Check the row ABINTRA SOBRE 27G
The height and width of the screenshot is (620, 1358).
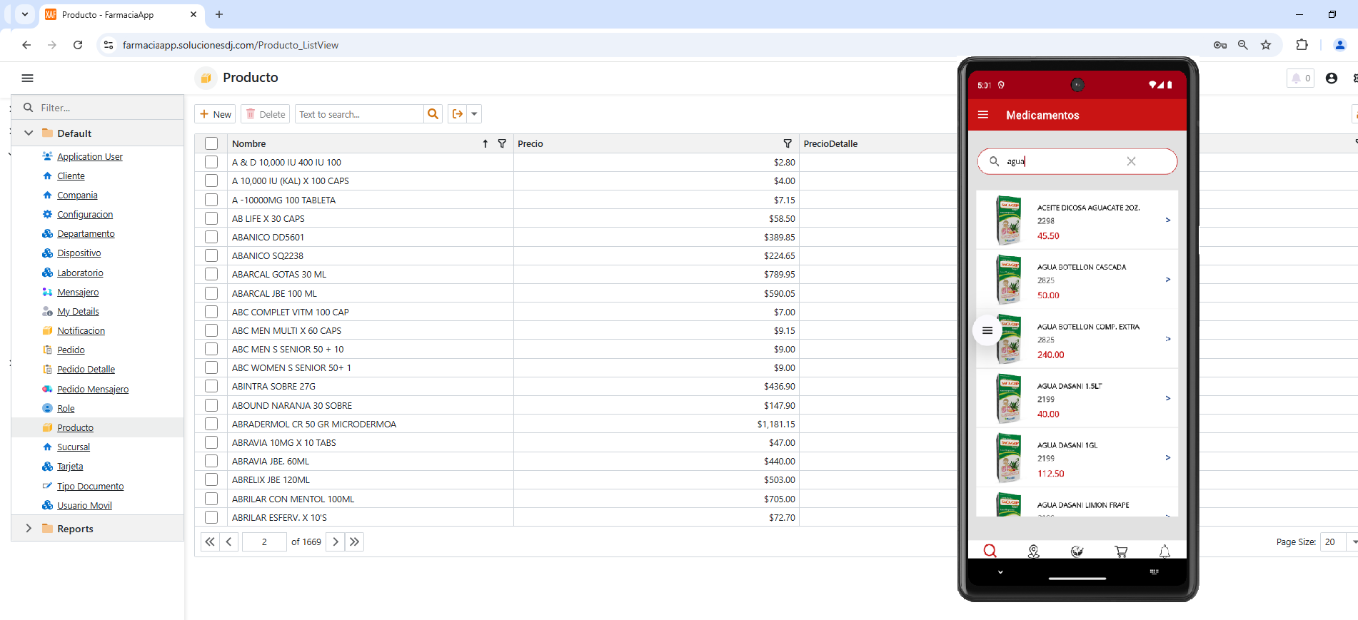click(x=211, y=386)
